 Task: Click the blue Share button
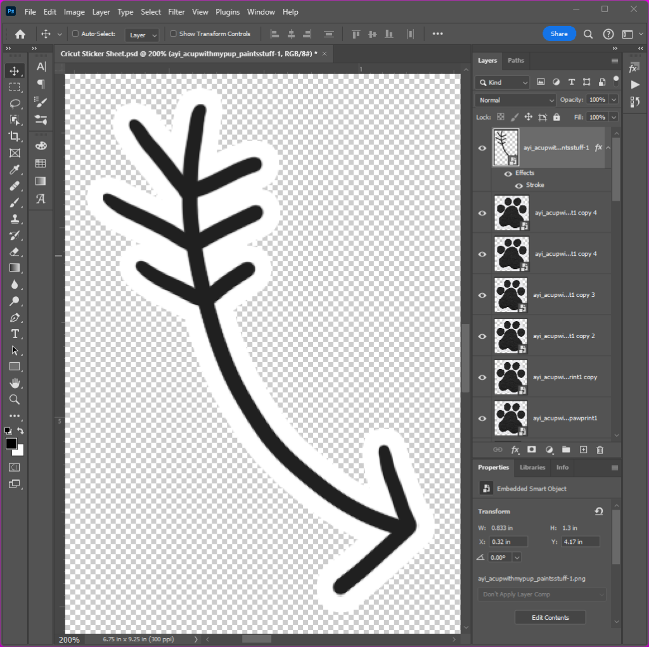[x=559, y=34]
